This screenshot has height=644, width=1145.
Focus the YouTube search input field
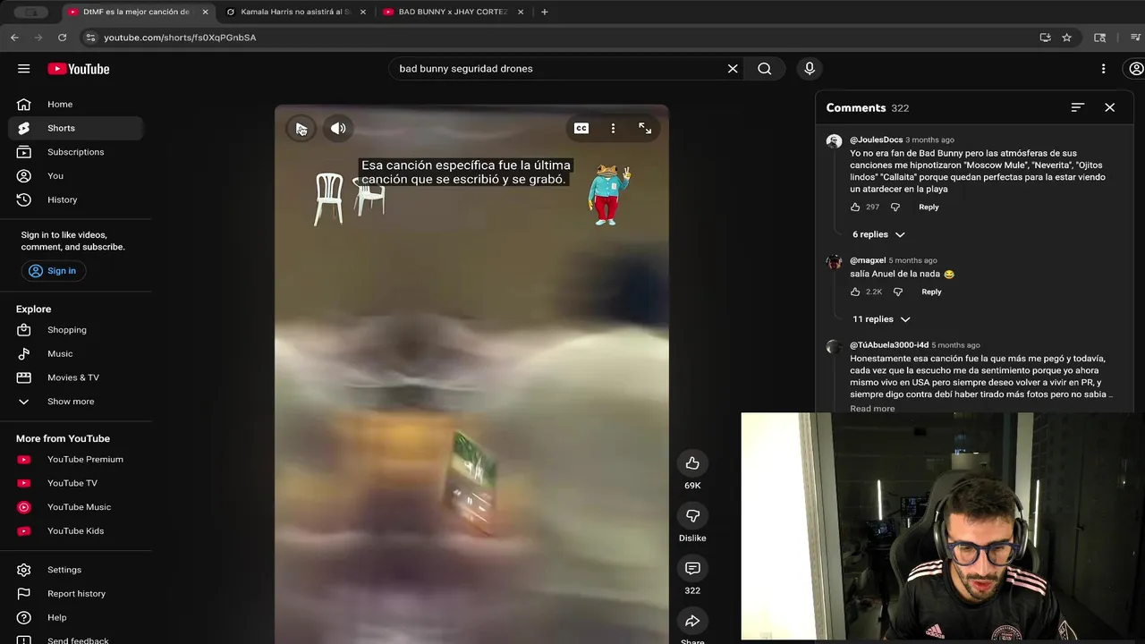tap(559, 69)
